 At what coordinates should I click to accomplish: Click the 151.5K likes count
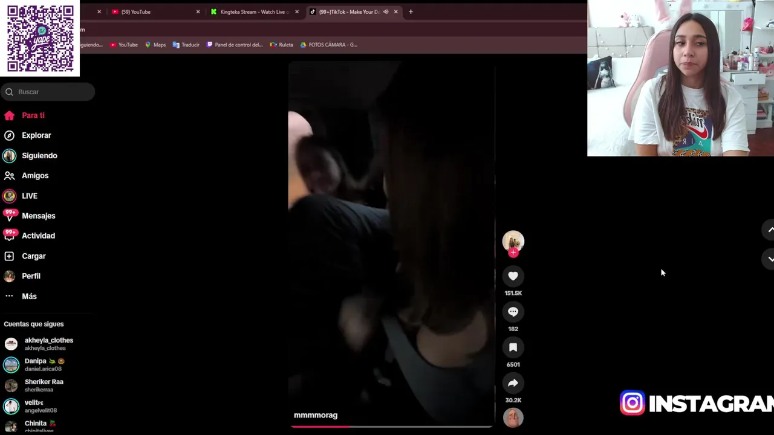pos(513,293)
